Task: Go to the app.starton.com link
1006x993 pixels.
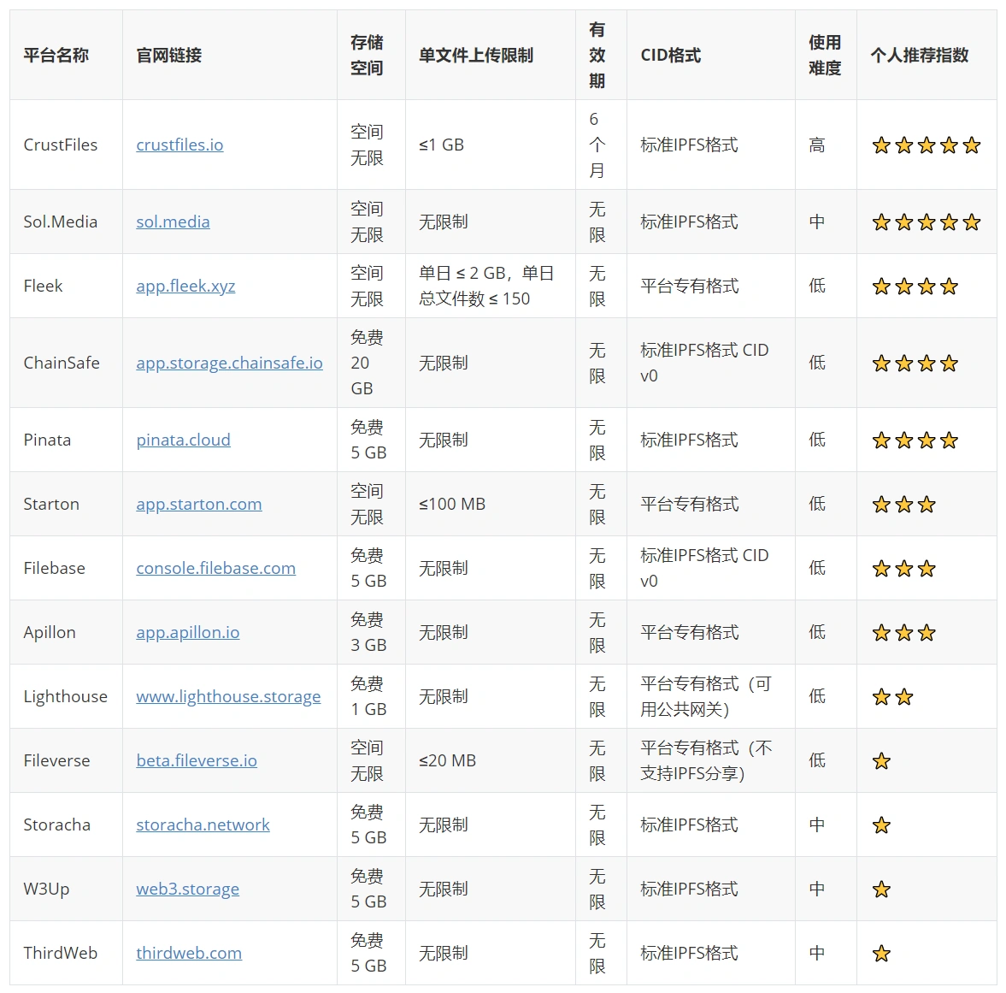Action: [x=199, y=505]
